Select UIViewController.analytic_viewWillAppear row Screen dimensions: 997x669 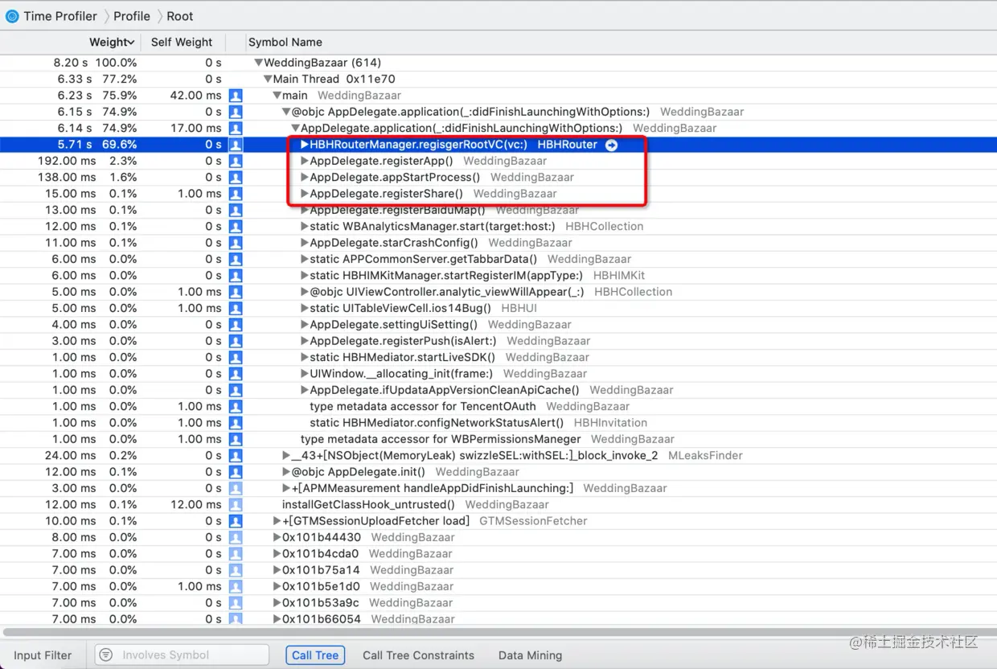(x=498, y=292)
